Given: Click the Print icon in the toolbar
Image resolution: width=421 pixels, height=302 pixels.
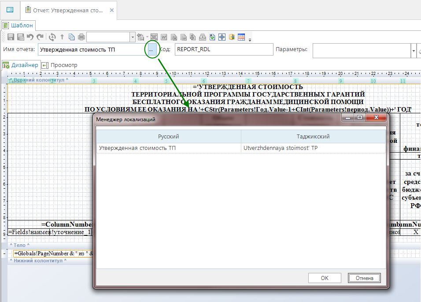Looking at the screenshot, I should pos(81,37).
